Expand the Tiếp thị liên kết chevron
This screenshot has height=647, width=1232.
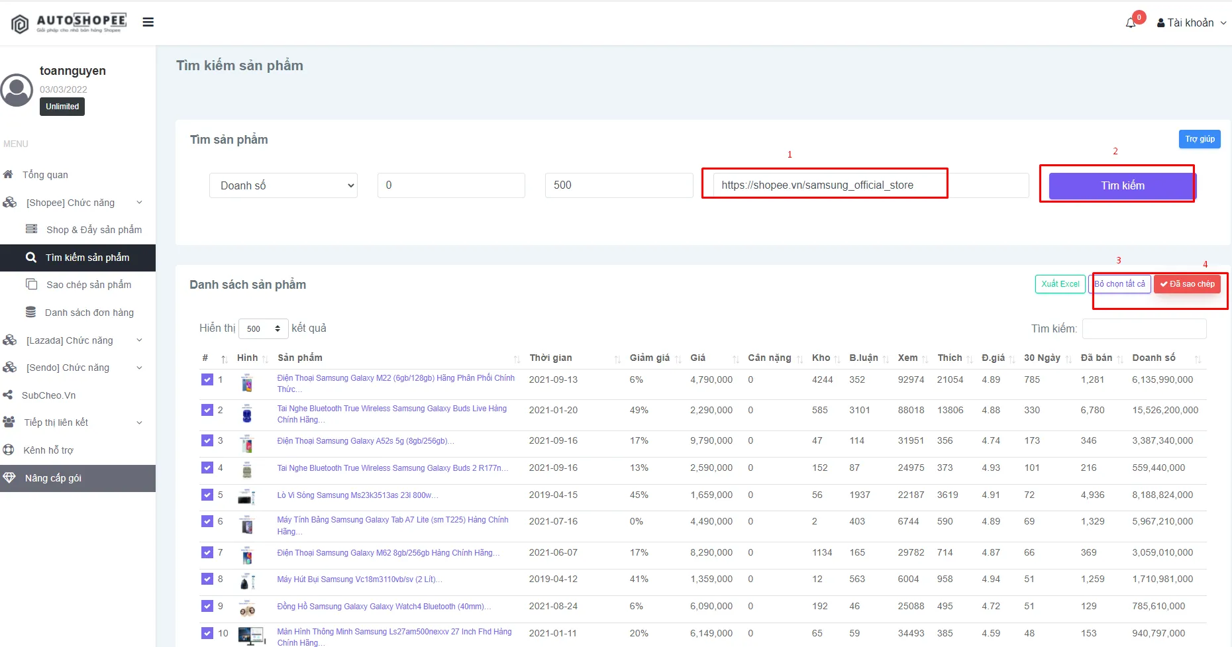point(139,423)
